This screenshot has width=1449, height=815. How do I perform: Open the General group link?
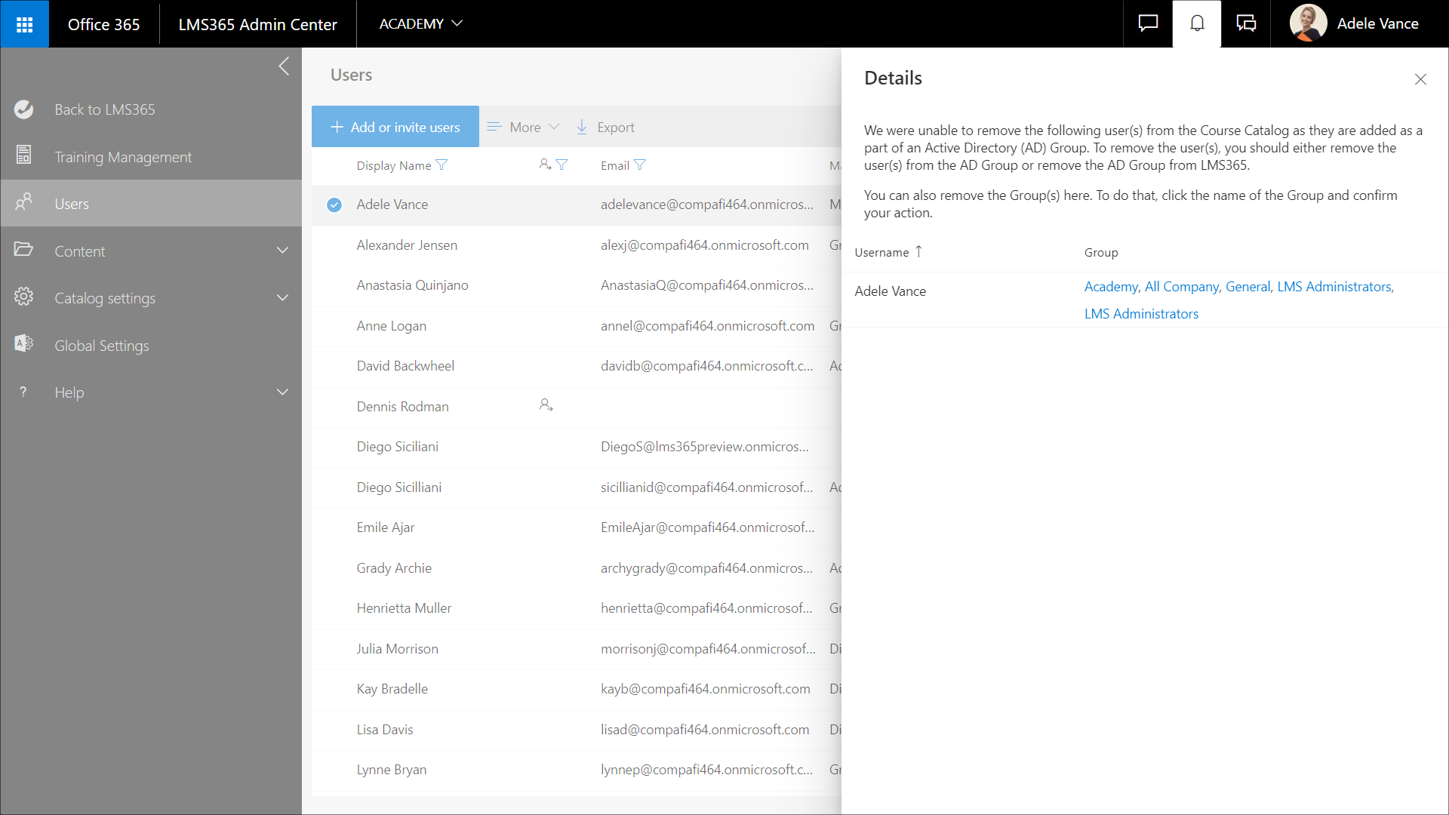(x=1248, y=287)
